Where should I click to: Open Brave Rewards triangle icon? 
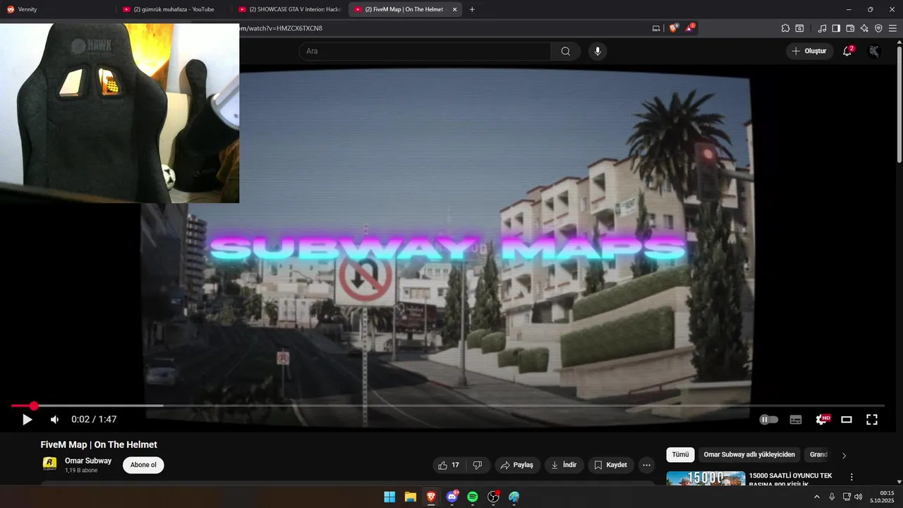pos(689,28)
